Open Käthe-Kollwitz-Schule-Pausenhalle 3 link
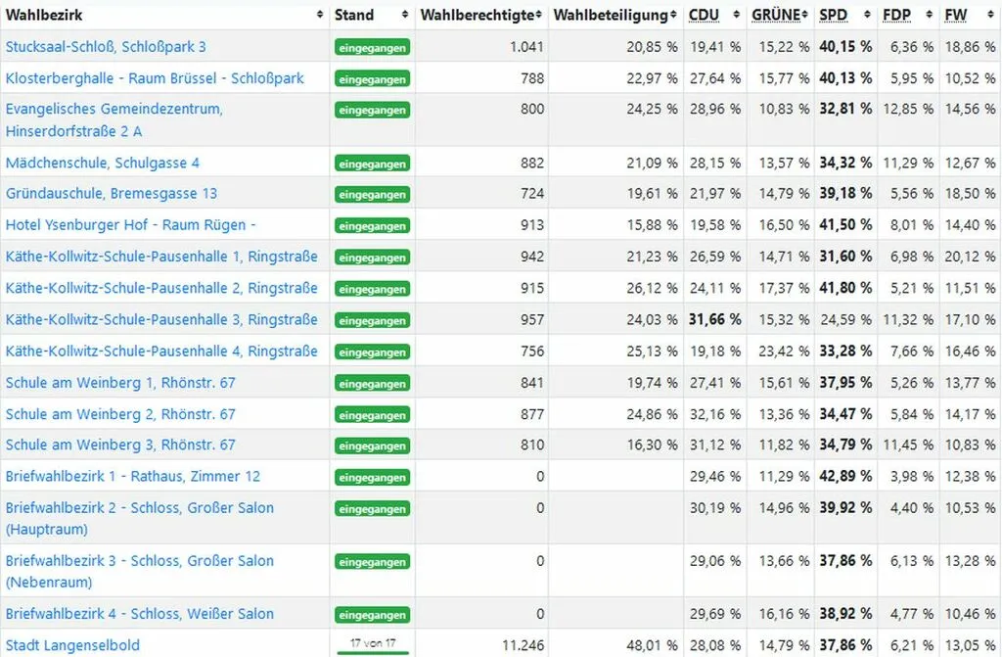 click(x=161, y=319)
